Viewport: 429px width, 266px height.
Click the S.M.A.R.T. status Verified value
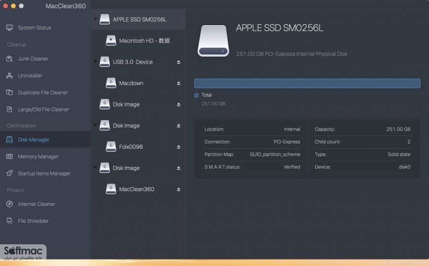(291, 167)
